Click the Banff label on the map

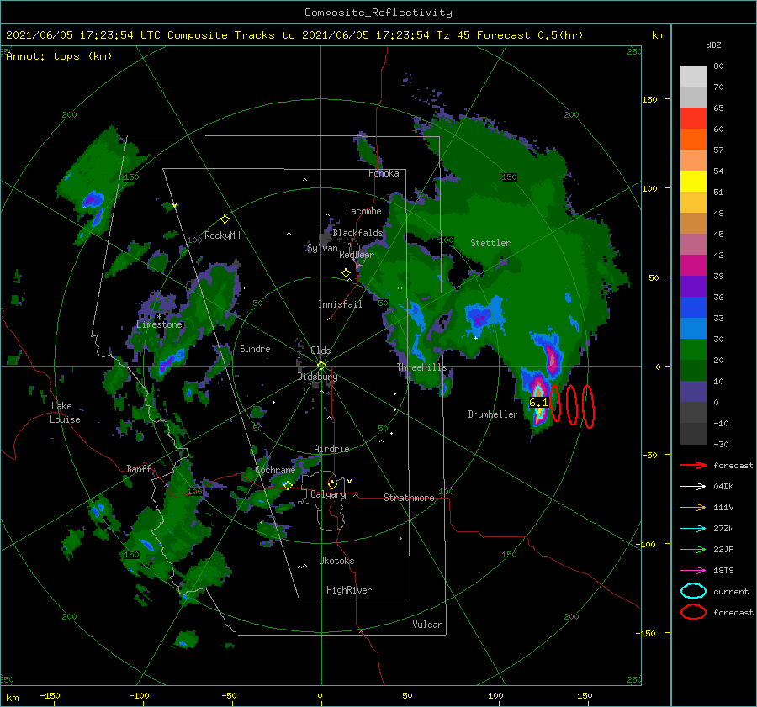139,468
